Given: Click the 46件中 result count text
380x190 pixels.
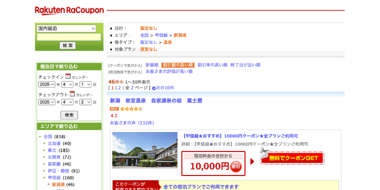Looking at the screenshot, I should 116,82.
